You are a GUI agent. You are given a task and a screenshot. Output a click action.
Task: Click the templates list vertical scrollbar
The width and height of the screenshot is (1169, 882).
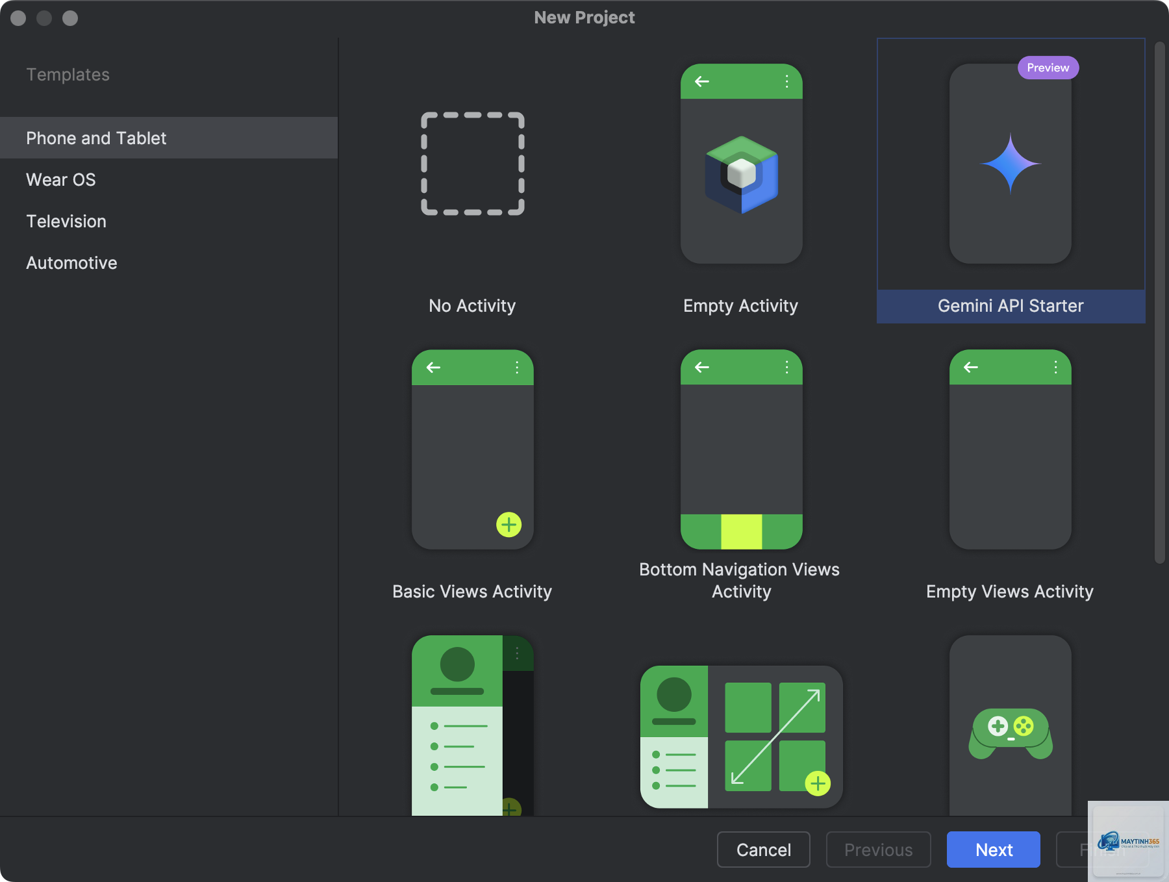coord(1159,303)
